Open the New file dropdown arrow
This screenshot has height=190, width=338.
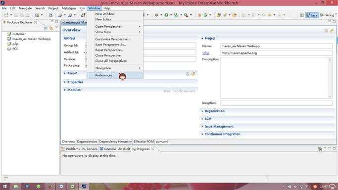(x=11, y=15)
